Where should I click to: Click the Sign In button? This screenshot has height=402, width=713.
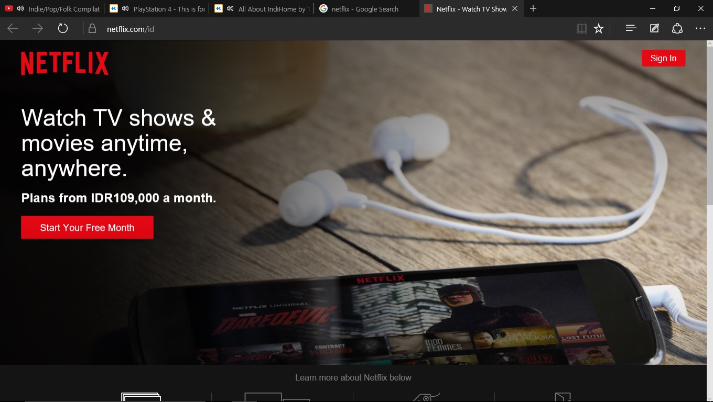point(663,58)
